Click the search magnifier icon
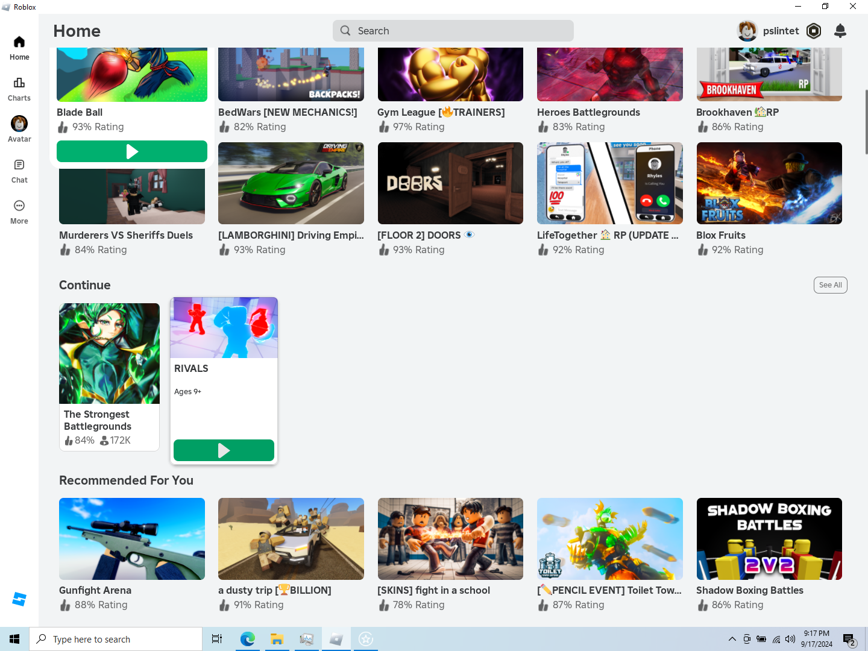Screen dimensions: 868x651 point(345,31)
